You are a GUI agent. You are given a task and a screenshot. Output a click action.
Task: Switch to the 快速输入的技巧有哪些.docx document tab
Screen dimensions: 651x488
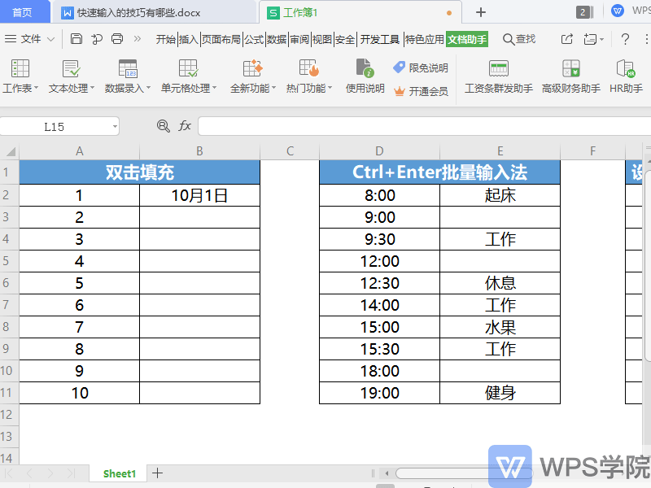tap(138, 13)
